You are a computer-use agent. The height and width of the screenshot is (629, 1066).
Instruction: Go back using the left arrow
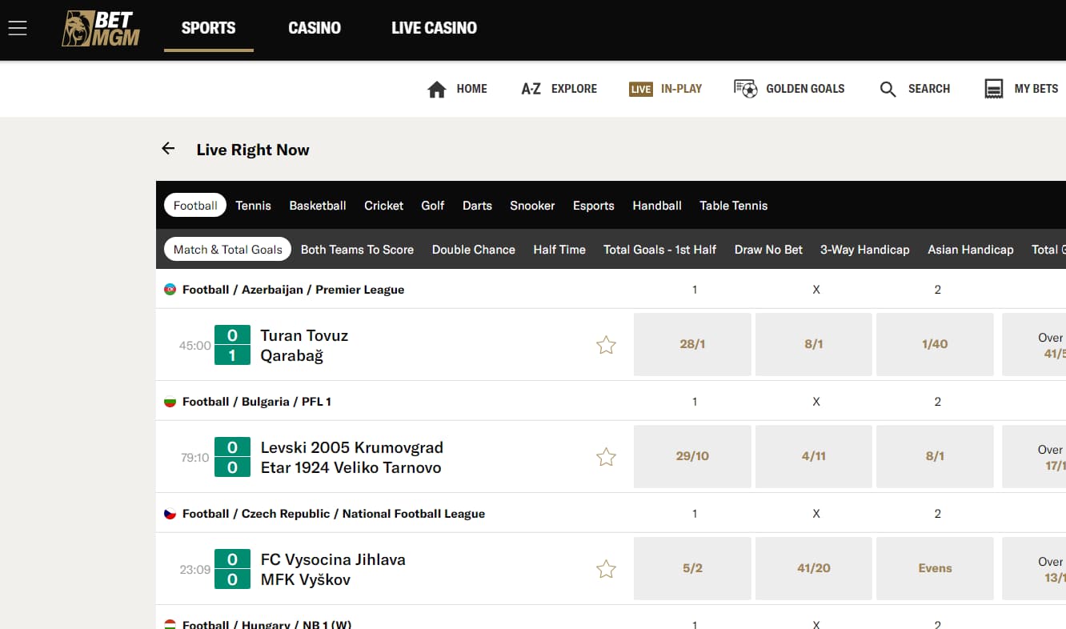pyautogui.click(x=168, y=149)
